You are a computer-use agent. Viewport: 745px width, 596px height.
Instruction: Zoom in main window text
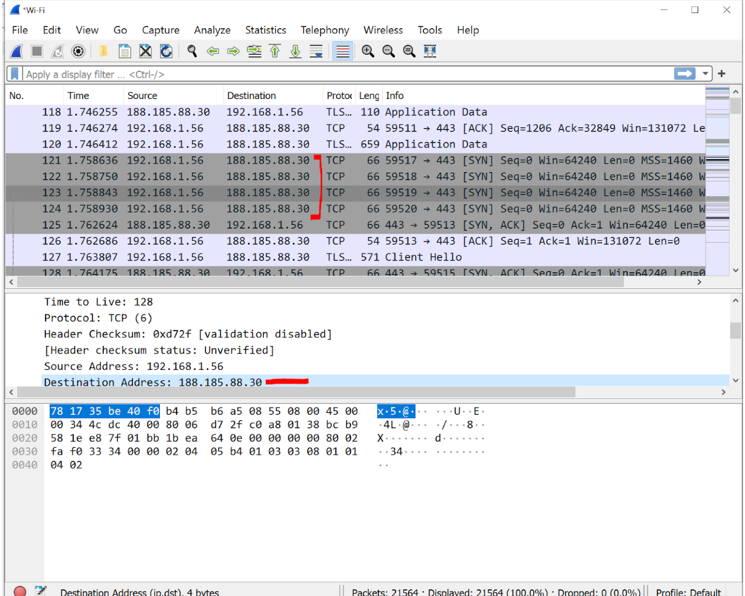pos(368,52)
